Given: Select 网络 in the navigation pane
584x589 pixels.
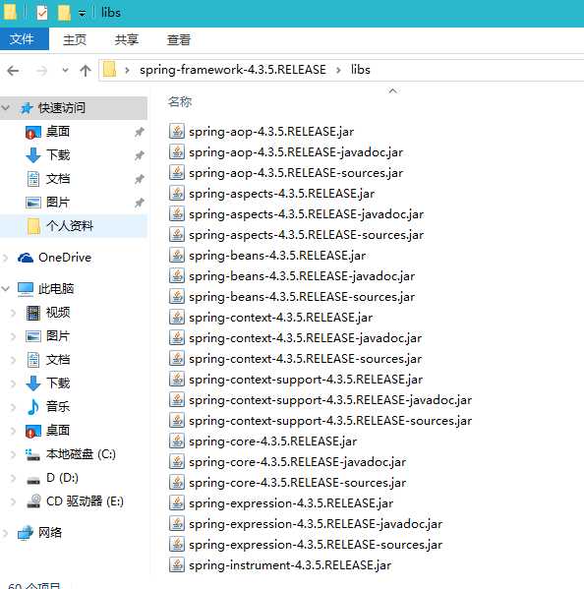Looking at the screenshot, I should [x=50, y=533].
